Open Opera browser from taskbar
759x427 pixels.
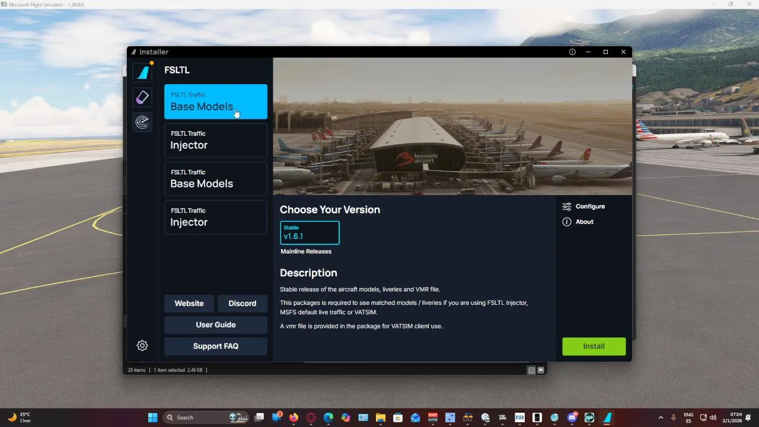point(311,418)
